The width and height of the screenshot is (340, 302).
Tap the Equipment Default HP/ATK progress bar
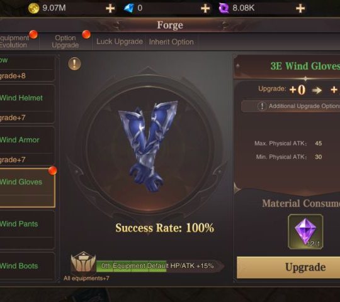pos(159,266)
